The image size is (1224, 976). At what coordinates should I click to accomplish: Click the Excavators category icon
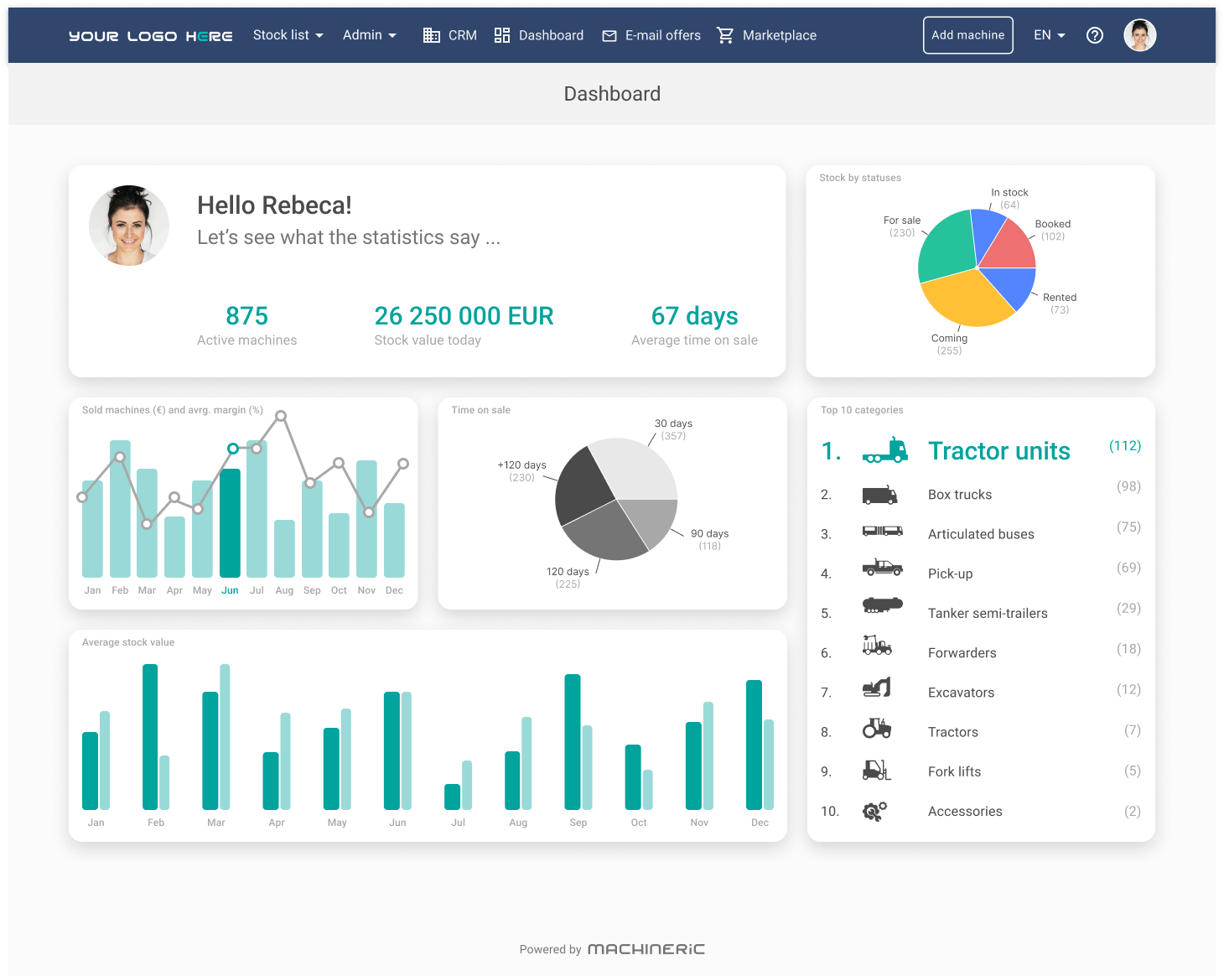coord(877,688)
